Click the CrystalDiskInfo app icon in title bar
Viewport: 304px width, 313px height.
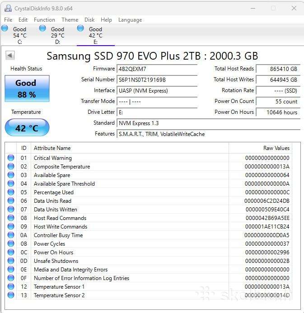[8, 8]
